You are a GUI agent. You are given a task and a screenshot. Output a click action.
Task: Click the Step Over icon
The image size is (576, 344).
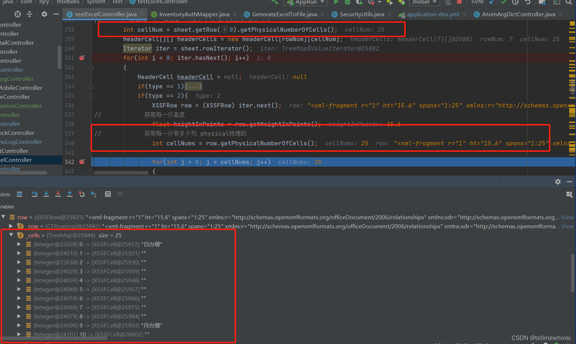pos(35,194)
